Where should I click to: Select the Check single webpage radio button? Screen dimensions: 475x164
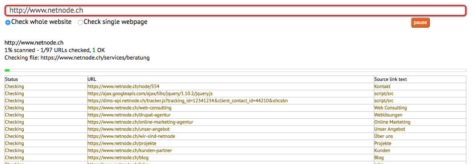(x=80, y=22)
